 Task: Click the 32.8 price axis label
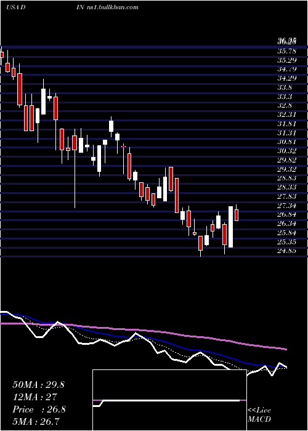(x=285, y=105)
